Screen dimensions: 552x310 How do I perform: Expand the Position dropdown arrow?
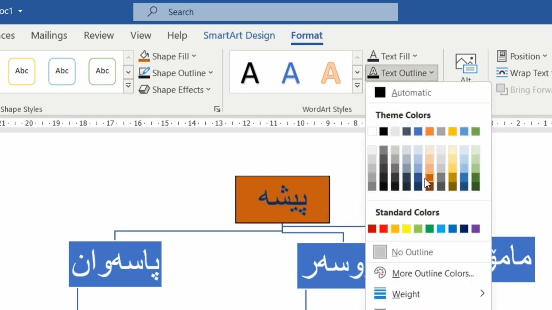545,56
